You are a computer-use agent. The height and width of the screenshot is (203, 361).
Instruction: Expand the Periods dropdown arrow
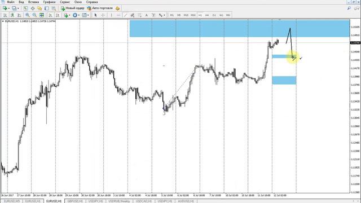(x=79, y=15)
